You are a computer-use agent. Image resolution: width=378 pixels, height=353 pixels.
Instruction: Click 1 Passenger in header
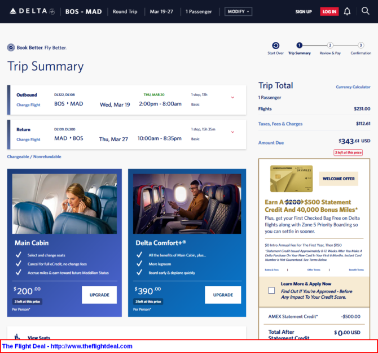(199, 12)
